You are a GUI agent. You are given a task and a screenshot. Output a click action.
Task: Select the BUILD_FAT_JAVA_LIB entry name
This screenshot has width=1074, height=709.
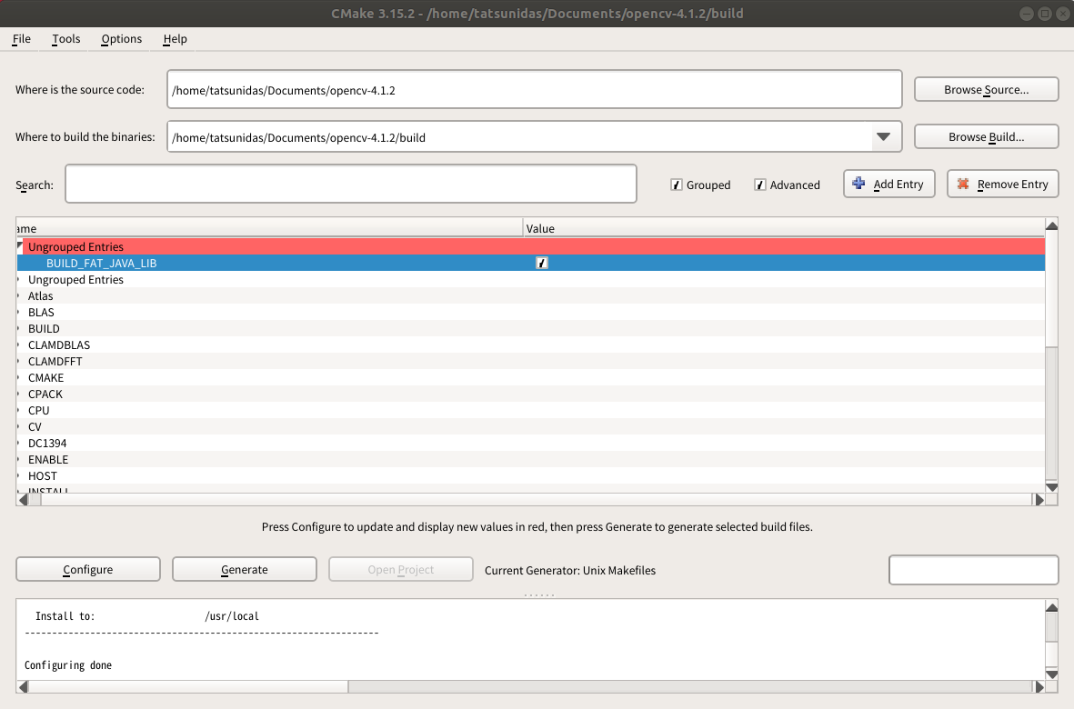tap(101, 263)
